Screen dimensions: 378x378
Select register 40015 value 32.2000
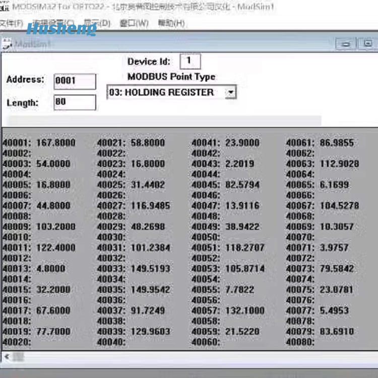pos(53,289)
